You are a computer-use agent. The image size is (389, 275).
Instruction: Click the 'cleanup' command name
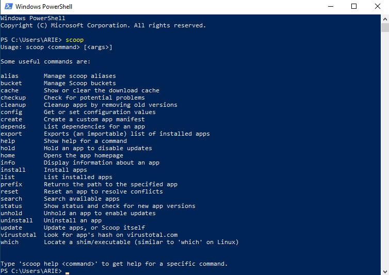pyautogui.click(x=13, y=105)
